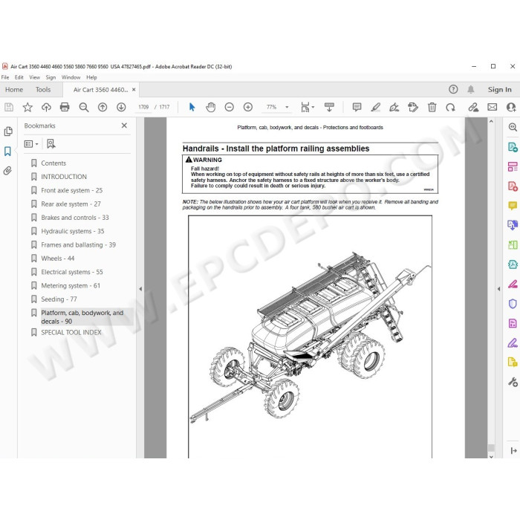Click the Sign In button

(499, 90)
